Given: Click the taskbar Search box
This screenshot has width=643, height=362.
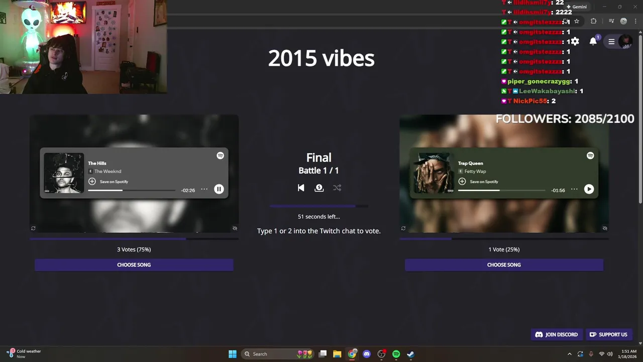Looking at the screenshot, I should pyautogui.click(x=279, y=354).
